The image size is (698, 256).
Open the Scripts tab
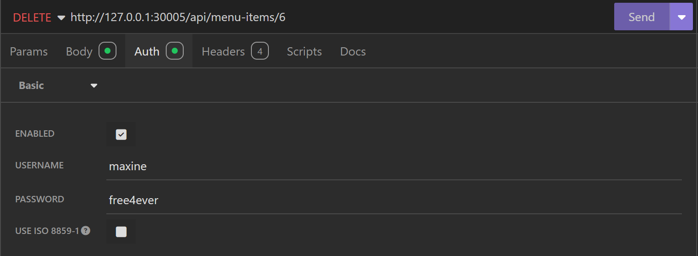pyautogui.click(x=304, y=51)
